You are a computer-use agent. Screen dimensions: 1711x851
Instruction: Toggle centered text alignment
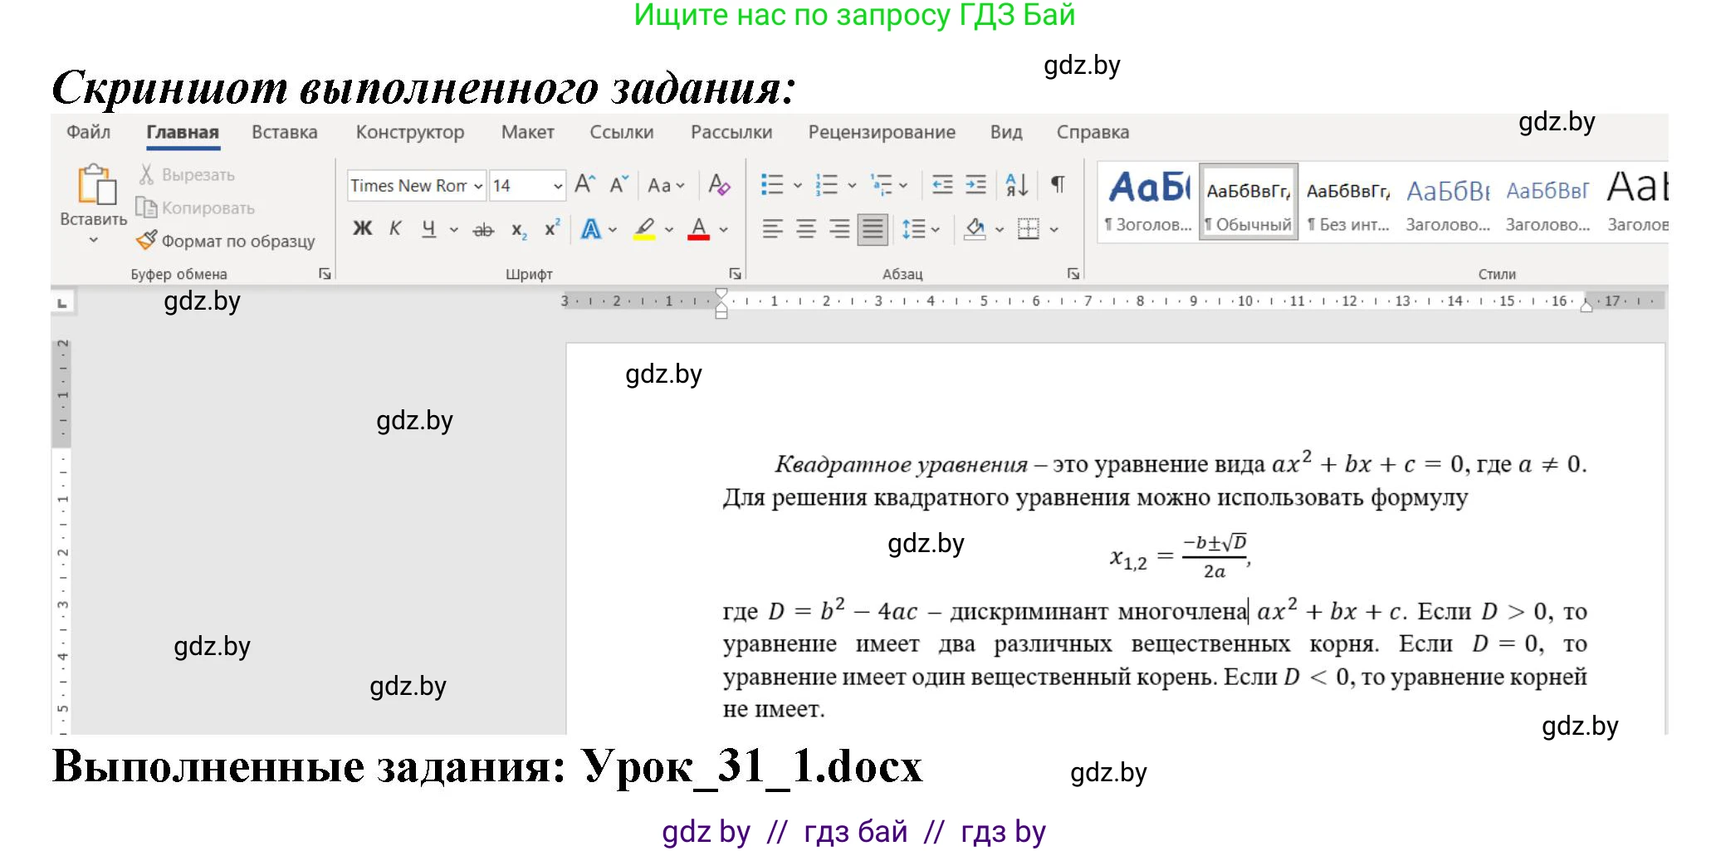point(804,229)
